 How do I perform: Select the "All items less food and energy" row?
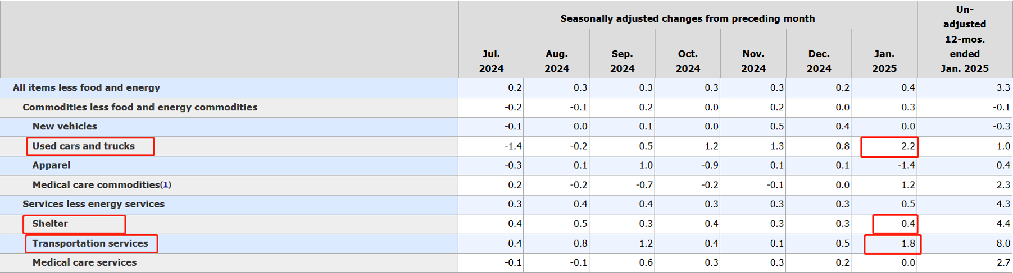tap(87, 87)
